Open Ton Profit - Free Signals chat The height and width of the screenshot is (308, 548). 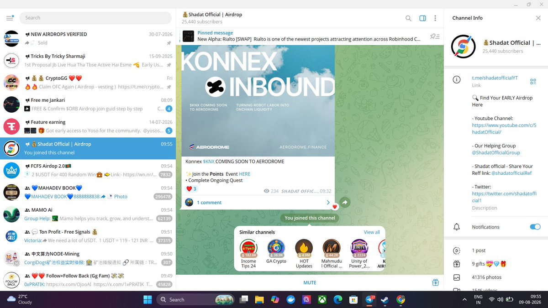(88, 236)
